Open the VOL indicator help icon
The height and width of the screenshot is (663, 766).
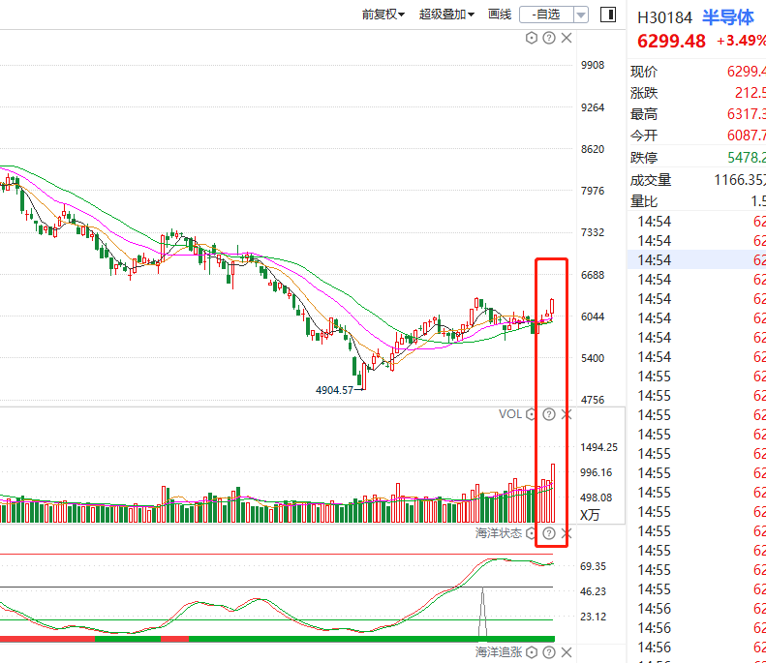tap(549, 414)
